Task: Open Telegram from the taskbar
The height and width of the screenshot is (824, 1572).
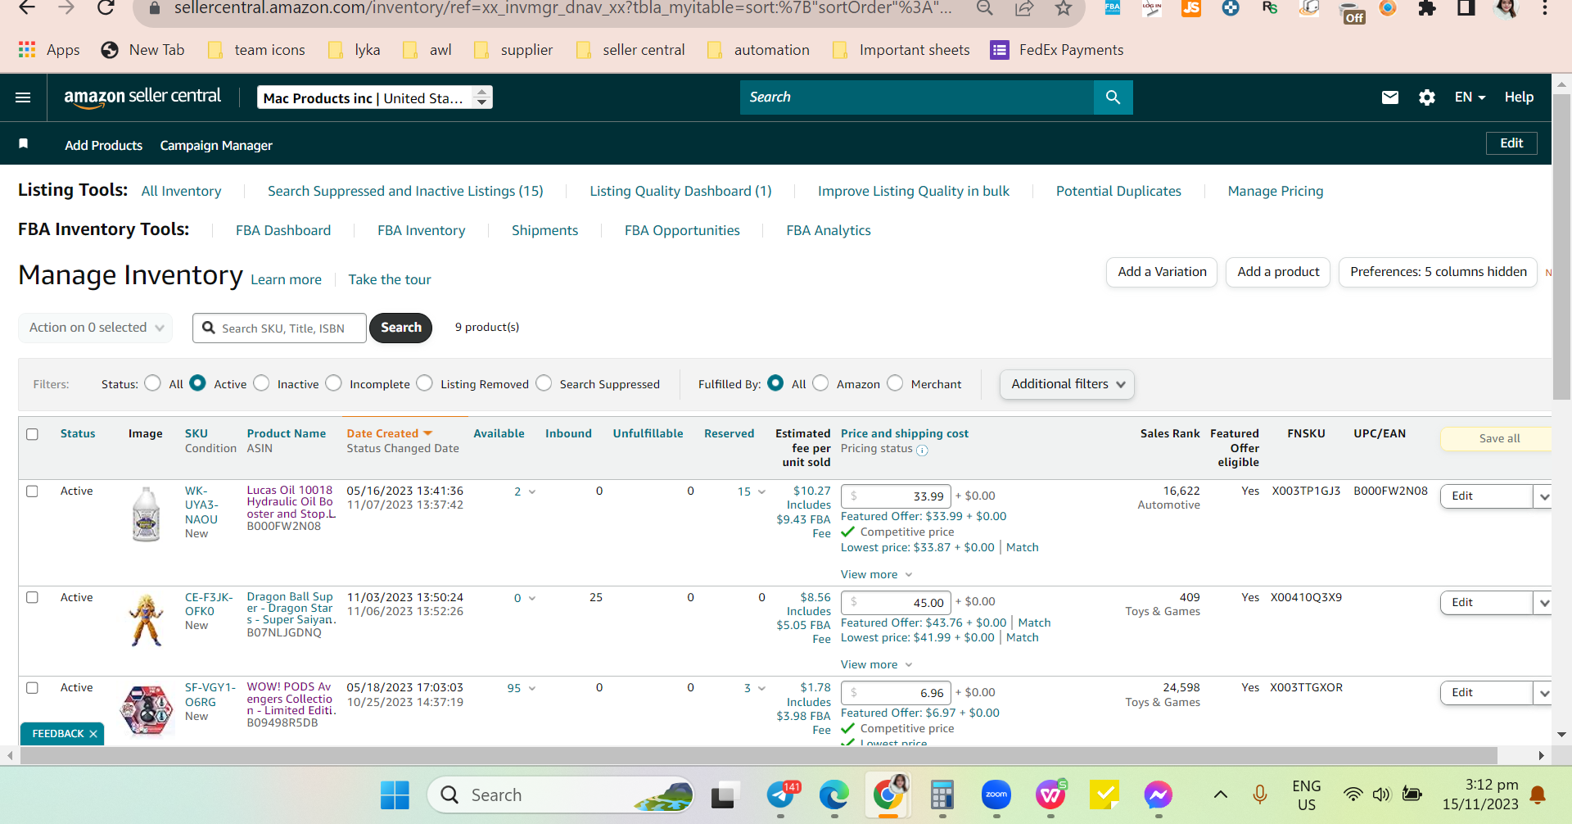Action: coord(781,795)
